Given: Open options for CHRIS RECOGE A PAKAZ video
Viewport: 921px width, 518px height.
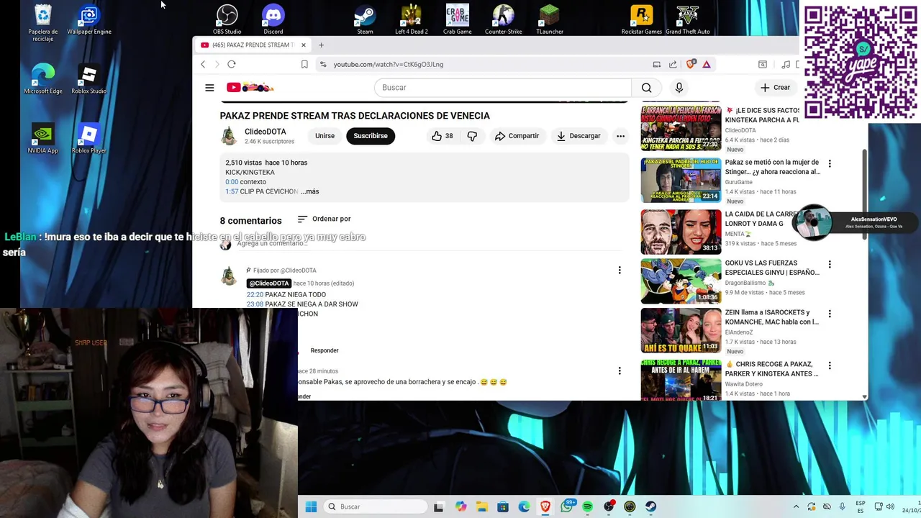Looking at the screenshot, I should point(830,365).
